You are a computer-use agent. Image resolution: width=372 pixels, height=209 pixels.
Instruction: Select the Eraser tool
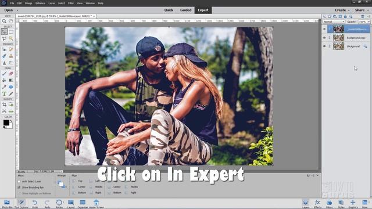[x=11, y=74]
